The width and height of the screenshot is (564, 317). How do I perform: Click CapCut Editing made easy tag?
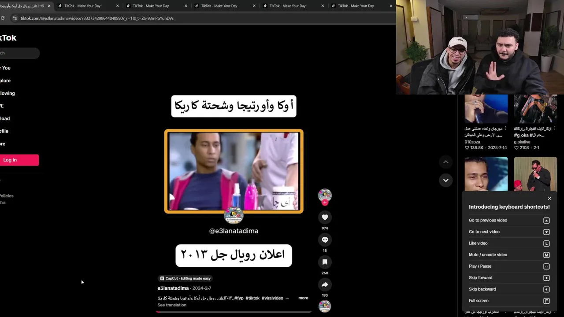tap(185, 278)
